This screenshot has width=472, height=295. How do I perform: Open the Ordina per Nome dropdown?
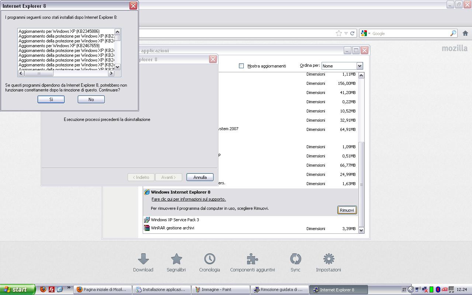click(x=360, y=66)
